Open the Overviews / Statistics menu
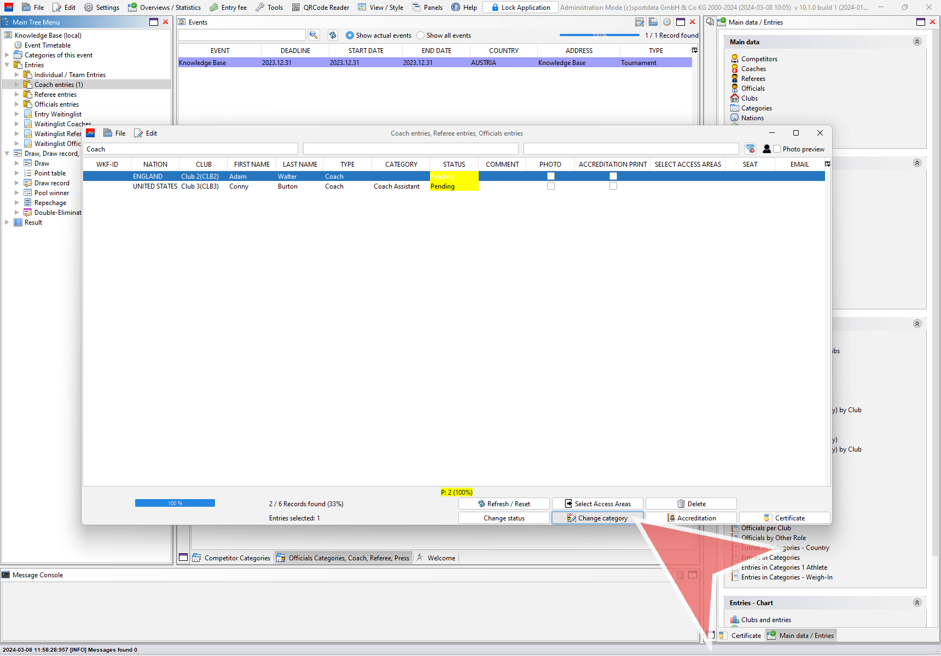This screenshot has width=941, height=656. pos(164,8)
